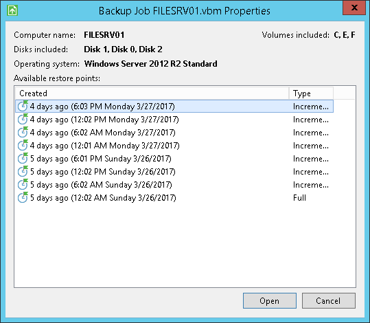Select restore point 6:02 AM Sunday 3/26/2017
This screenshot has height=323, width=370.
click(174, 185)
